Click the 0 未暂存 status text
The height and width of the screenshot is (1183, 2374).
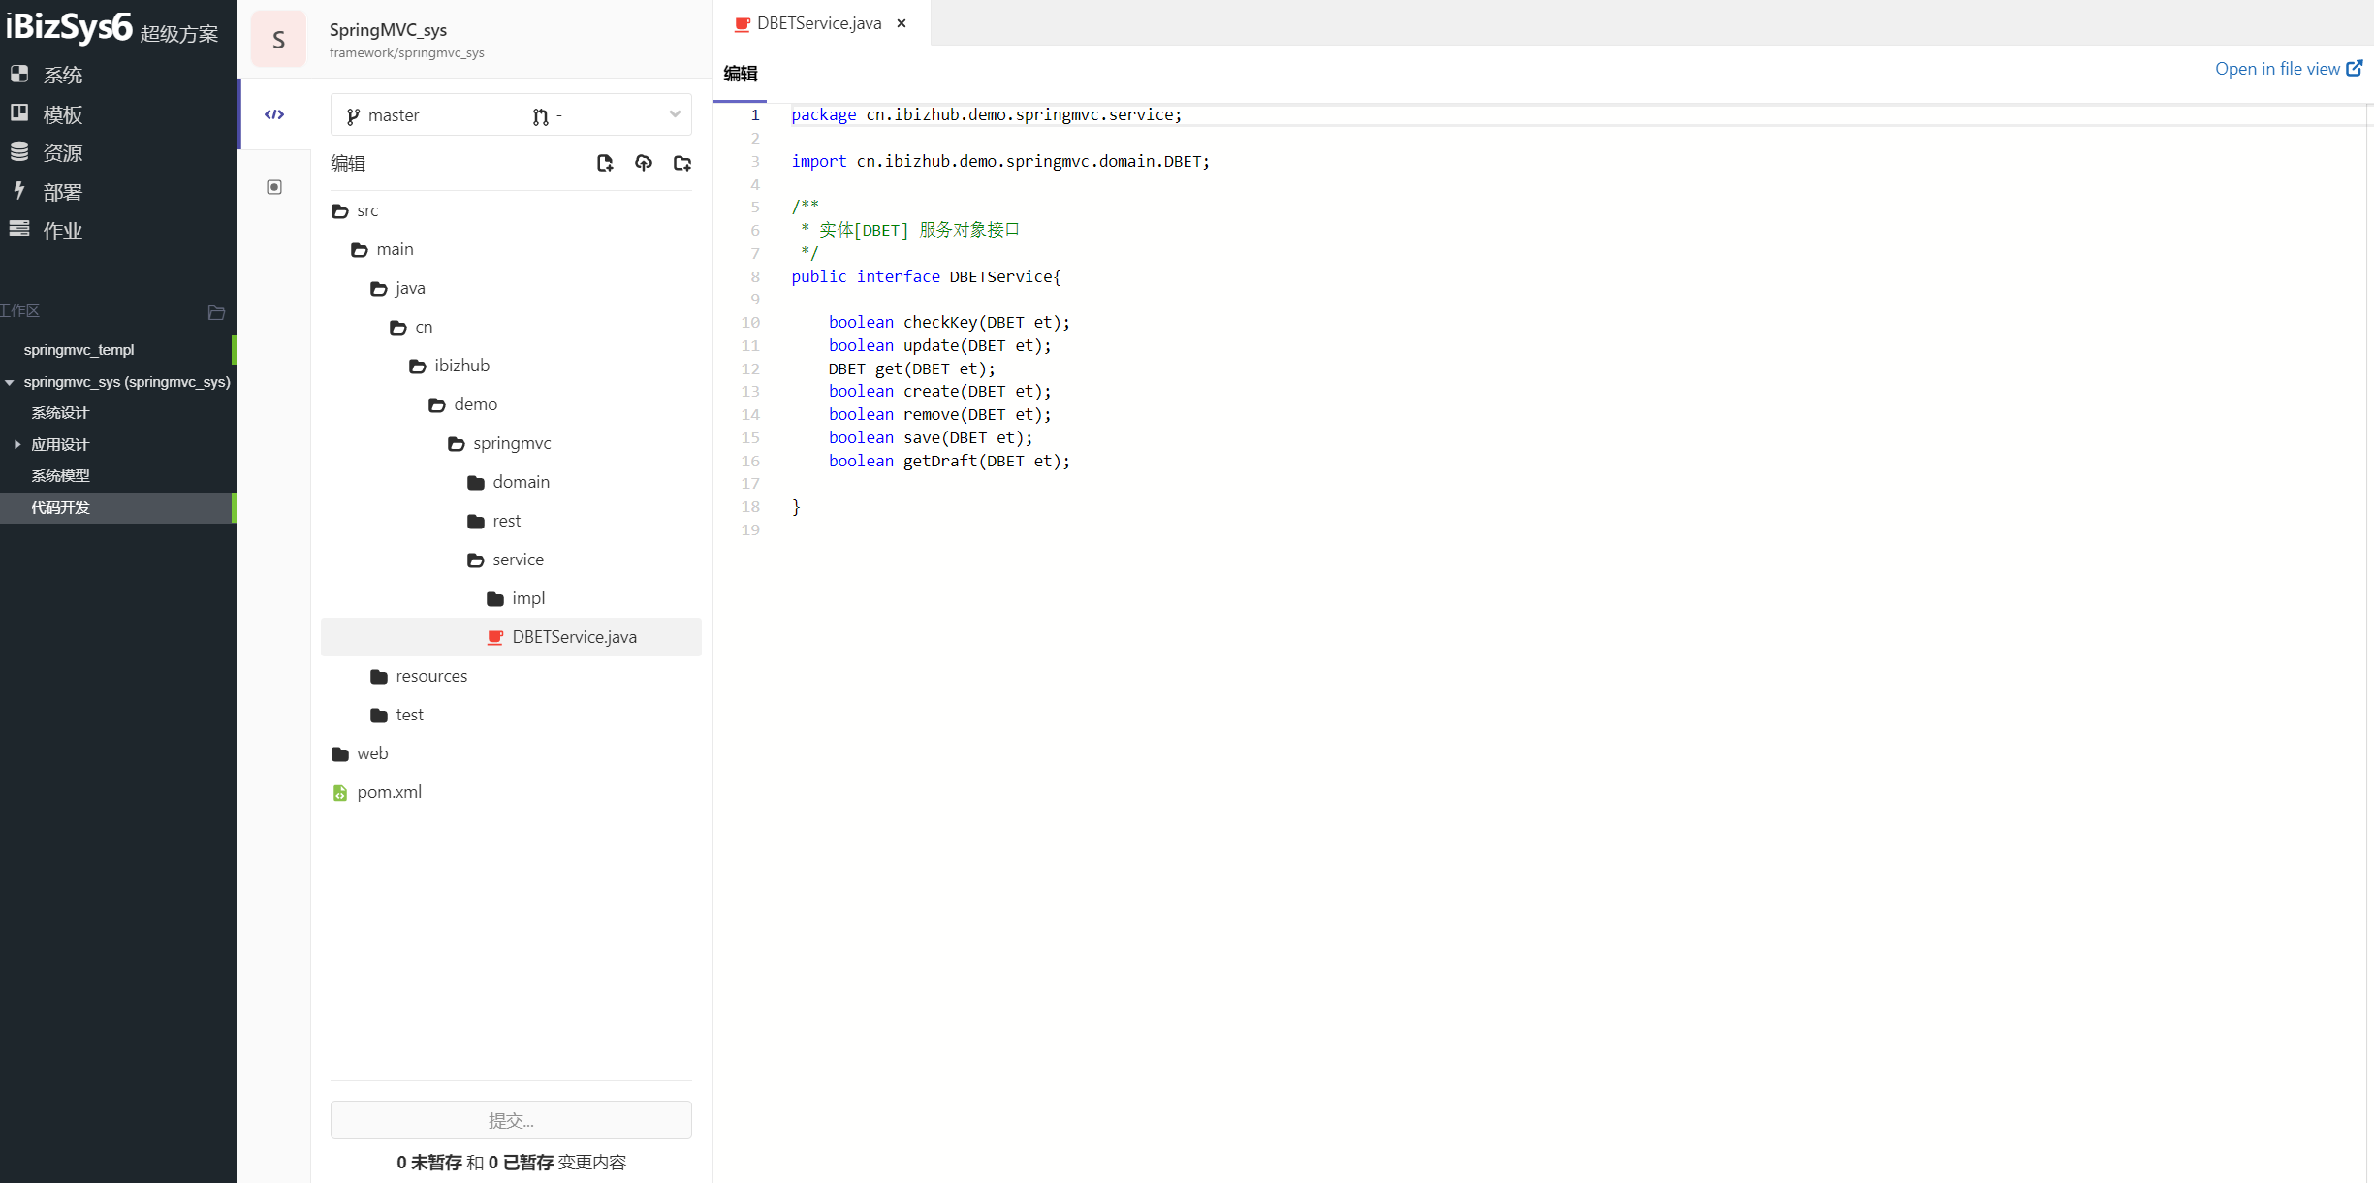[429, 1162]
